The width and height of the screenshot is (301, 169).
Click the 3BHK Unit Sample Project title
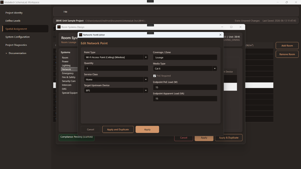(69, 21)
